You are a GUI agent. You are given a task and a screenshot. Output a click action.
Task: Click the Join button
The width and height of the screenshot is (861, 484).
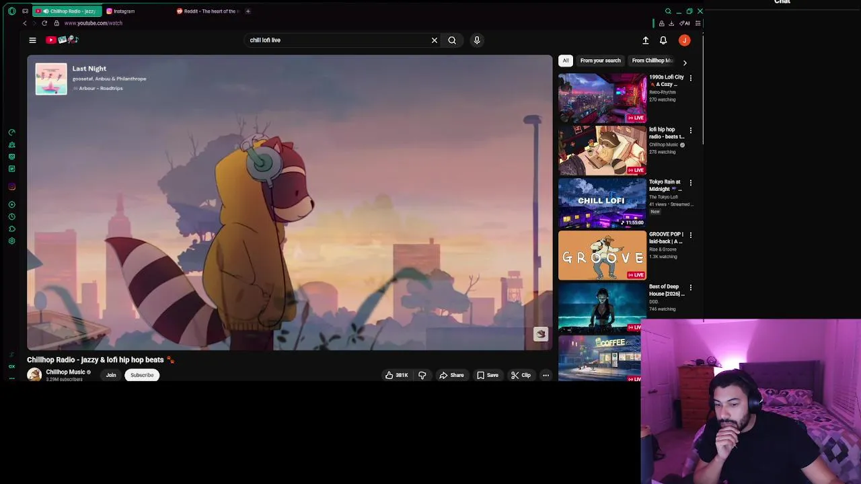coord(111,375)
